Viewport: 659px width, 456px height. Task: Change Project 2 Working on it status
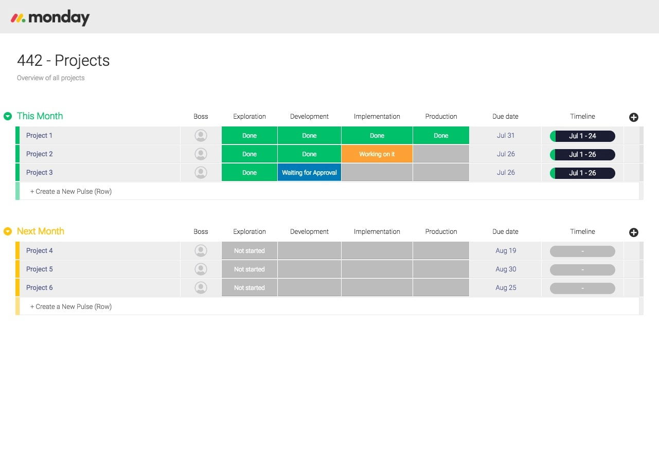click(x=377, y=154)
